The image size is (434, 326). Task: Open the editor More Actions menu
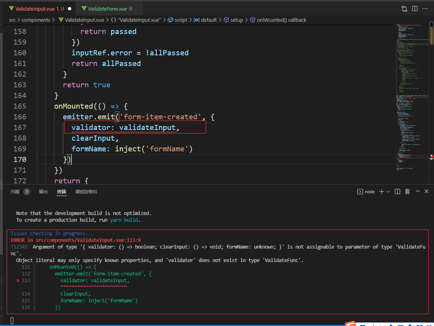(x=425, y=8)
